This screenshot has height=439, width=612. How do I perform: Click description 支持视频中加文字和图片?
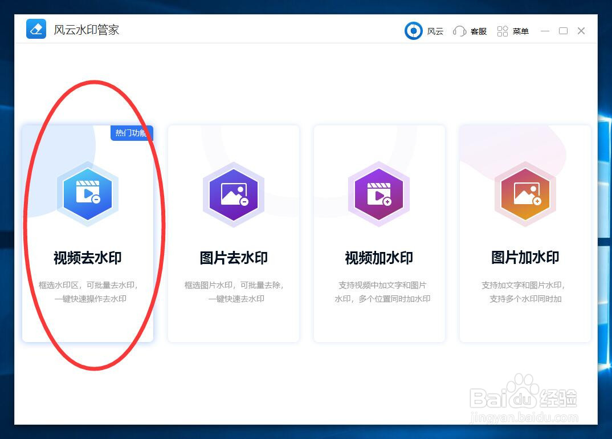point(382,285)
